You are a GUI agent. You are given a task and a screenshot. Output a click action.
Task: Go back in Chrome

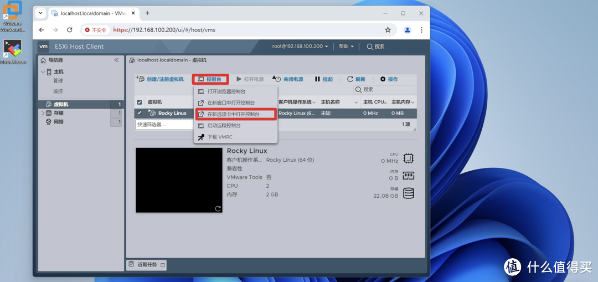click(x=42, y=30)
